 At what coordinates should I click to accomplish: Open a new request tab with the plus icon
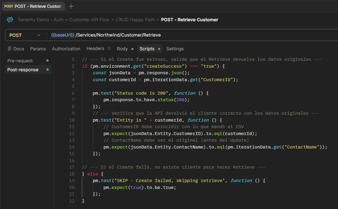[71, 6]
